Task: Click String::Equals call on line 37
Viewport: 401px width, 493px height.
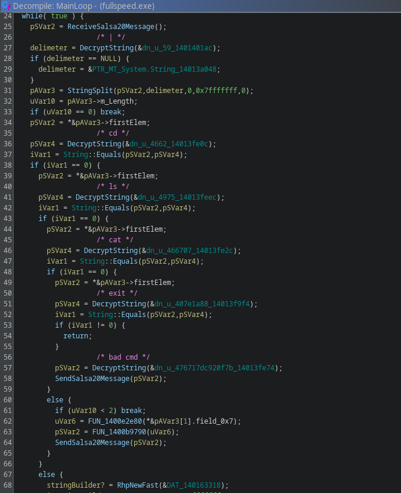Action: point(92,155)
